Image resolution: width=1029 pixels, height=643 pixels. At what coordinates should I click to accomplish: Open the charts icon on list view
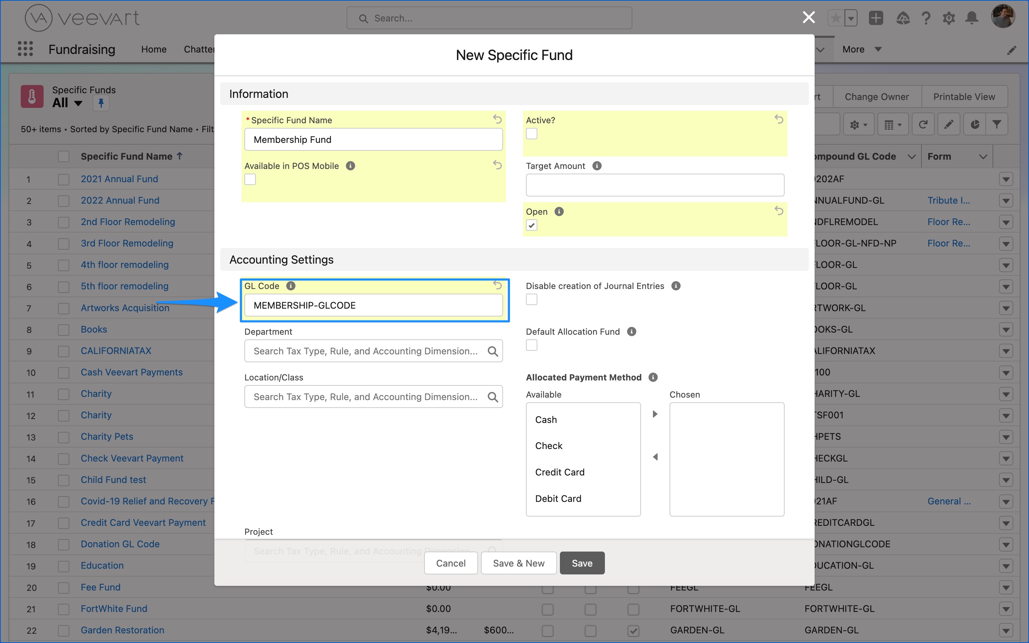click(975, 124)
